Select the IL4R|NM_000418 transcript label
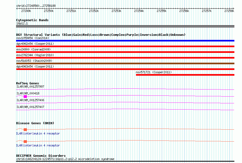This screenshot has height=163, width=242. (28, 93)
